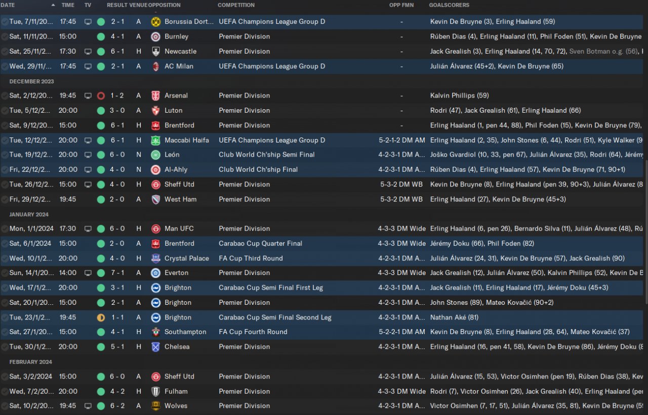The height and width of the screenshot is (415, 648).
Task: Click the DECEMBER 2023 month heading
Action: tap(31, 81)
